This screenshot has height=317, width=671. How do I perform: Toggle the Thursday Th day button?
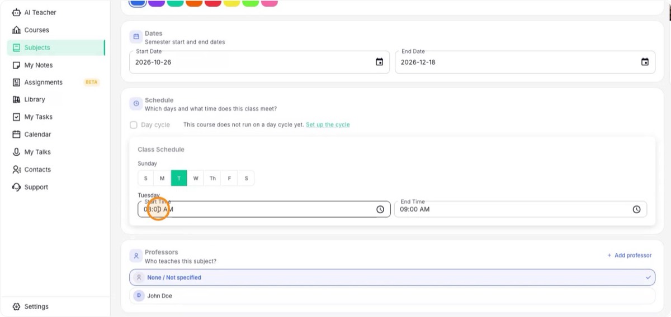tap(212, 179)
